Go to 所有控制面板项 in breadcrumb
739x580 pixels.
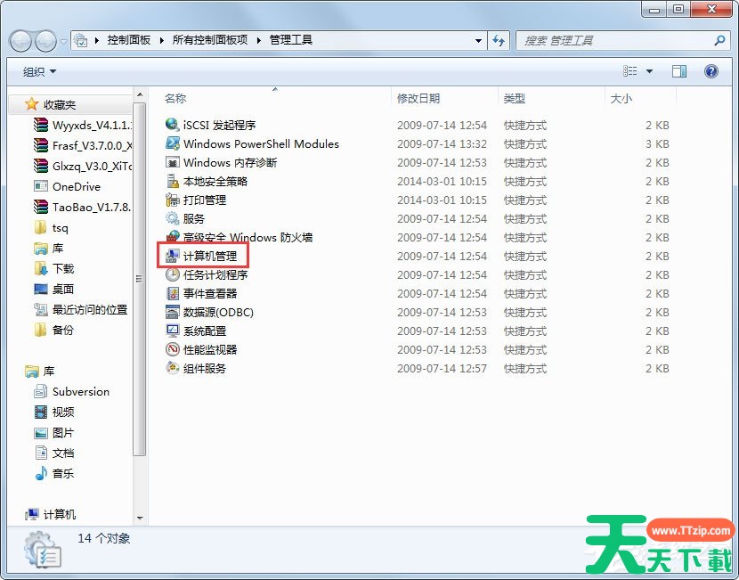pos(210,40)
